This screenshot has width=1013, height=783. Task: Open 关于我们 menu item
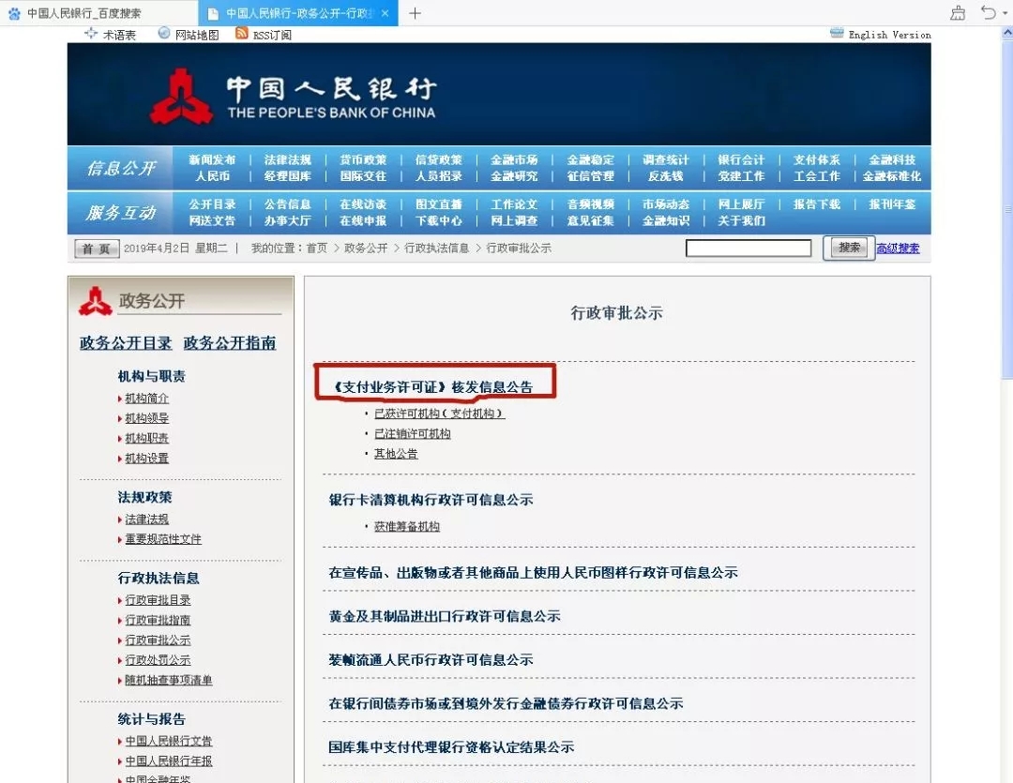click(741, 220)
